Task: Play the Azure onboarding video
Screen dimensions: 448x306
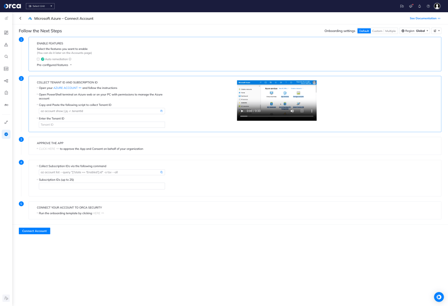Action: point(241,111)
